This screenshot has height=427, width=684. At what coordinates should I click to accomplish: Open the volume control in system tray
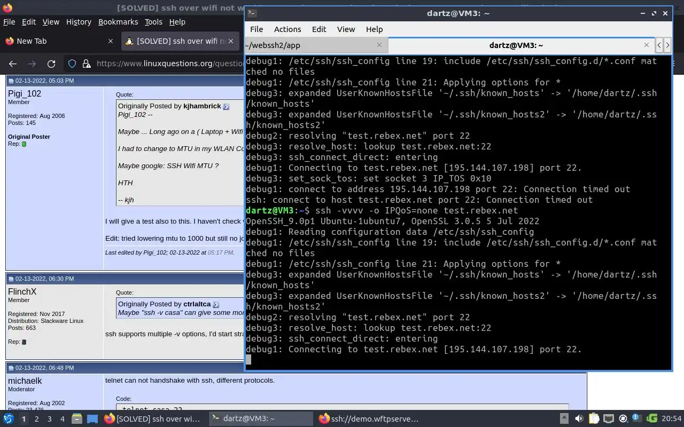coord(579,419)
